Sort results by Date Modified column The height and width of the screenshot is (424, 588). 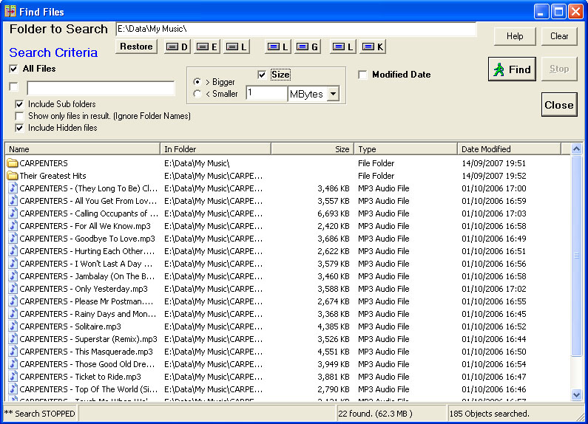510,149
